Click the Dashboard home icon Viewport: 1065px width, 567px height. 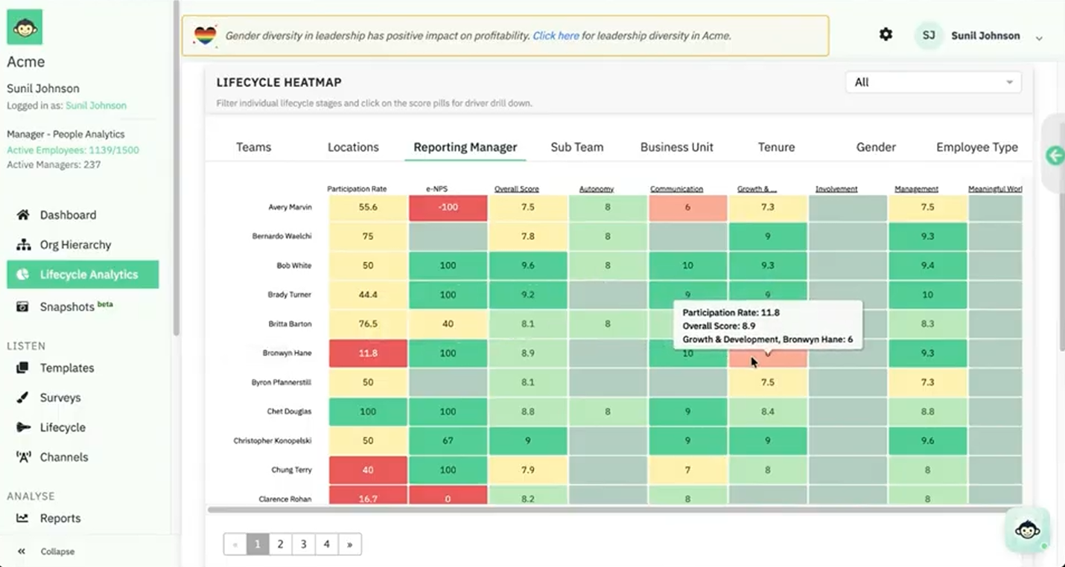(23, 215)
